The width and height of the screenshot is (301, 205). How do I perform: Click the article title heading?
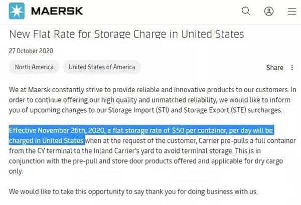126,34
